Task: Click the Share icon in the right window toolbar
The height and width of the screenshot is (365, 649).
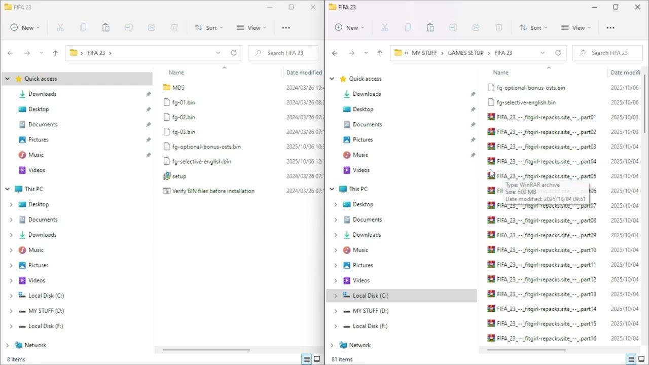Action: pyautogui.click(x=476, y=28)
